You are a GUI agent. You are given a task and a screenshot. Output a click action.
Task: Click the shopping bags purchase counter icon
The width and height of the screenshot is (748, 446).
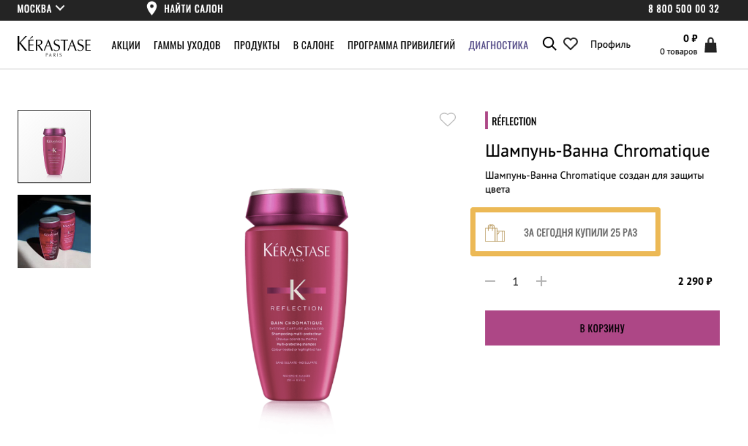point(495,233)
